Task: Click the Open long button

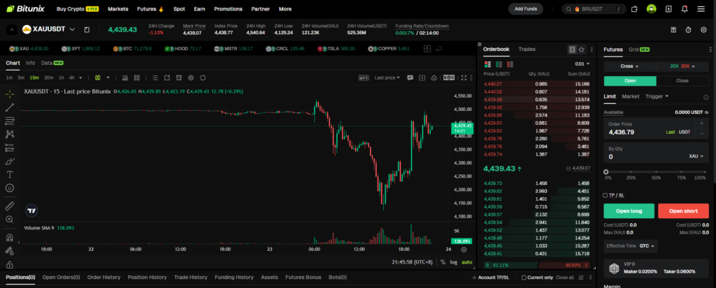Action: 629,211
